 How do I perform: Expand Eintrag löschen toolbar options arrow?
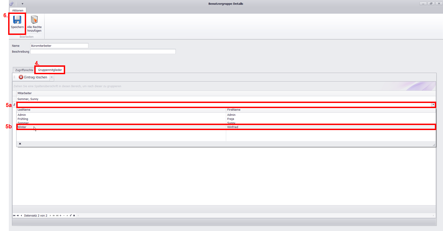(x=52, y=77)
